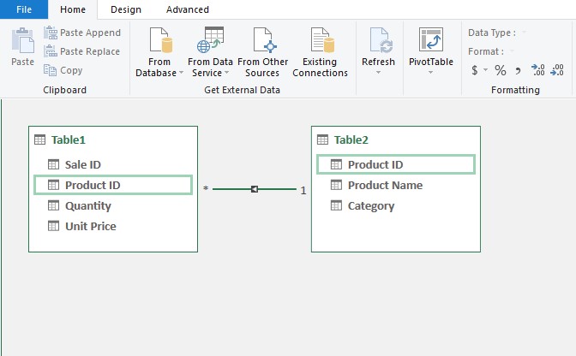Screen dimensions: 576x356
Task: Expand the currency symbol dropdown arrow
Action: click(485, 69)
